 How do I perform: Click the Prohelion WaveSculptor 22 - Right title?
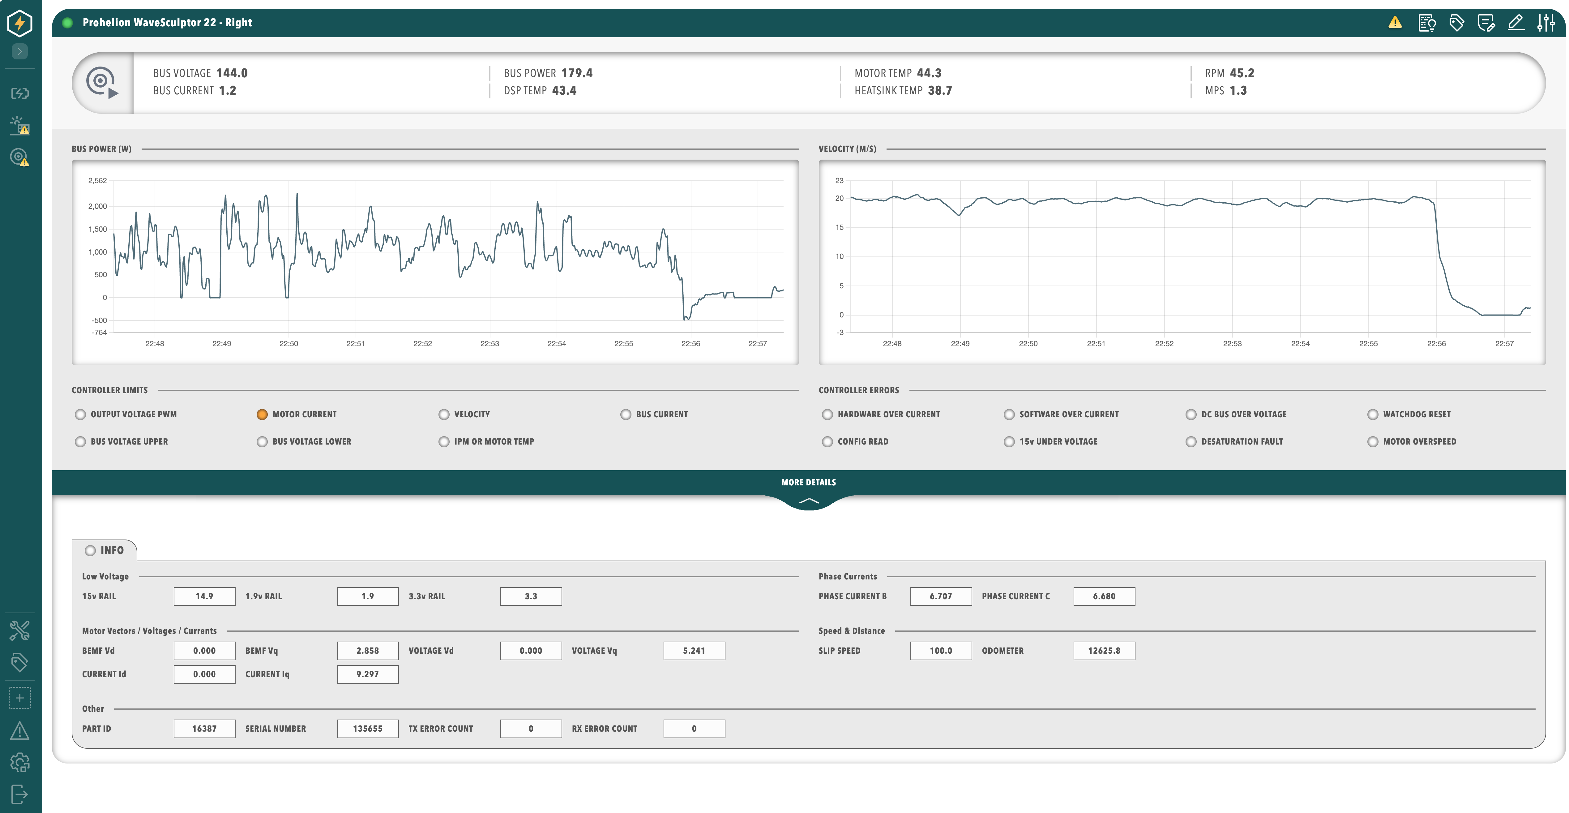click(x=167, y=23)
